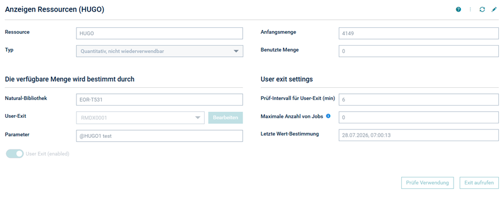Viewport: 501px width, 204px height.
Task: Click the Maximale Anzahl von Jobs field
Action: (418, 117)
